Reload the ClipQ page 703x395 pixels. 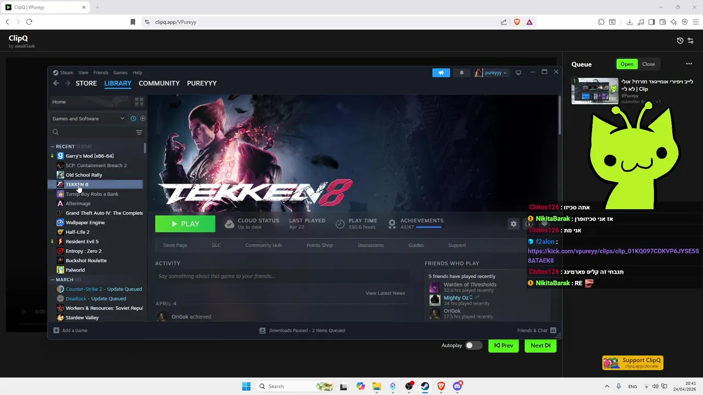[29, 22]
